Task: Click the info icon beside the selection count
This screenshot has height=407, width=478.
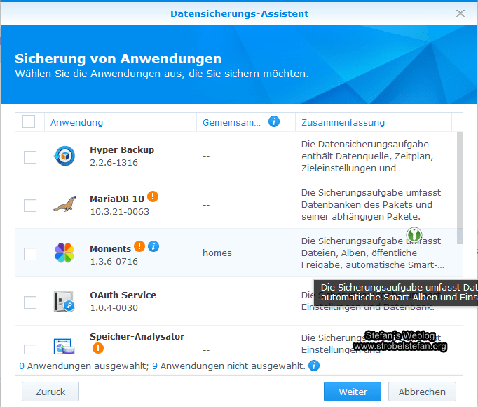Action: [314, 366]
